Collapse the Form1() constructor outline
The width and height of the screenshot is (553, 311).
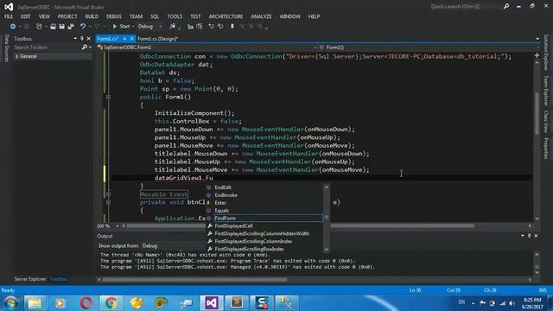point(108,97)
